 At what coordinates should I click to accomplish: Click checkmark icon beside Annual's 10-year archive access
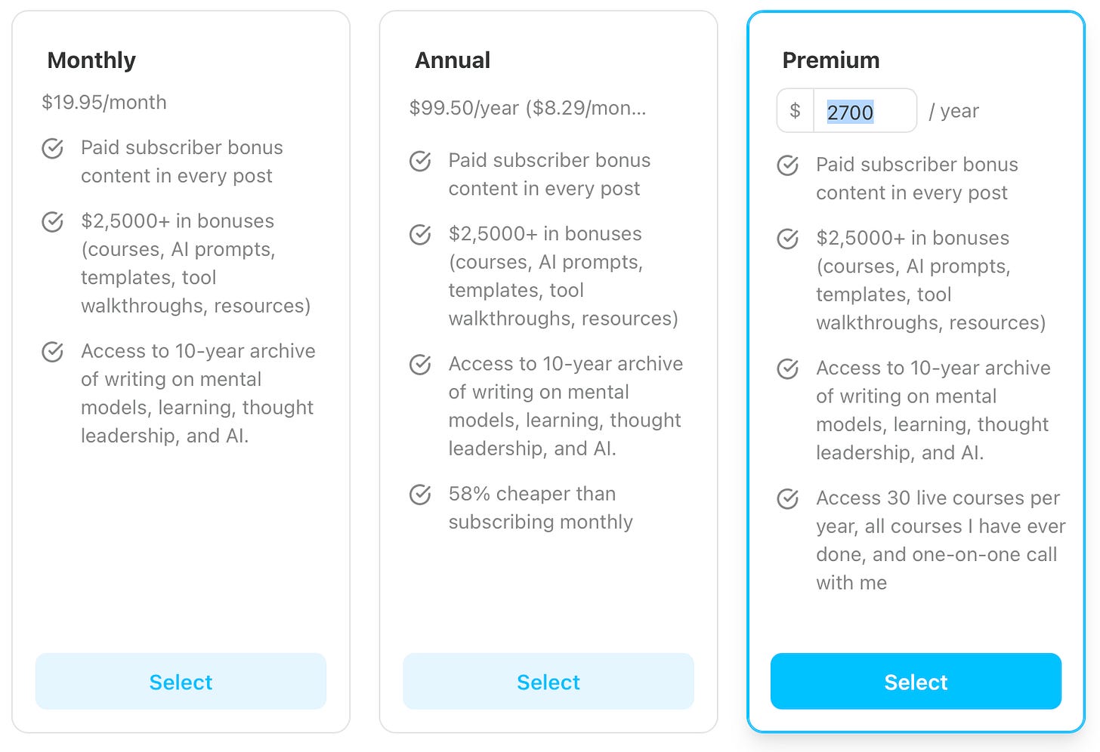click(x=420, y=365)
